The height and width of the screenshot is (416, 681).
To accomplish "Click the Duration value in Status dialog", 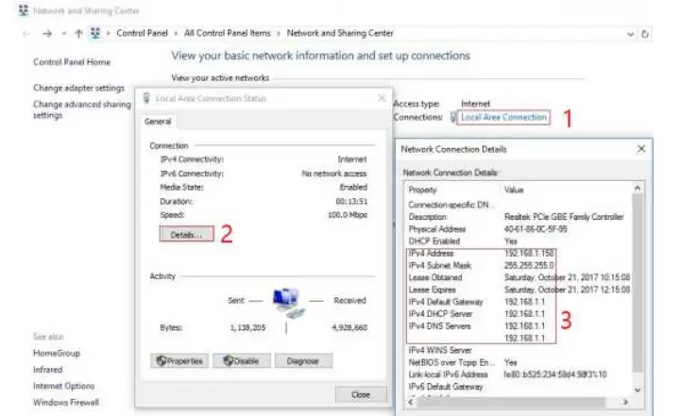I will point(351,201).
